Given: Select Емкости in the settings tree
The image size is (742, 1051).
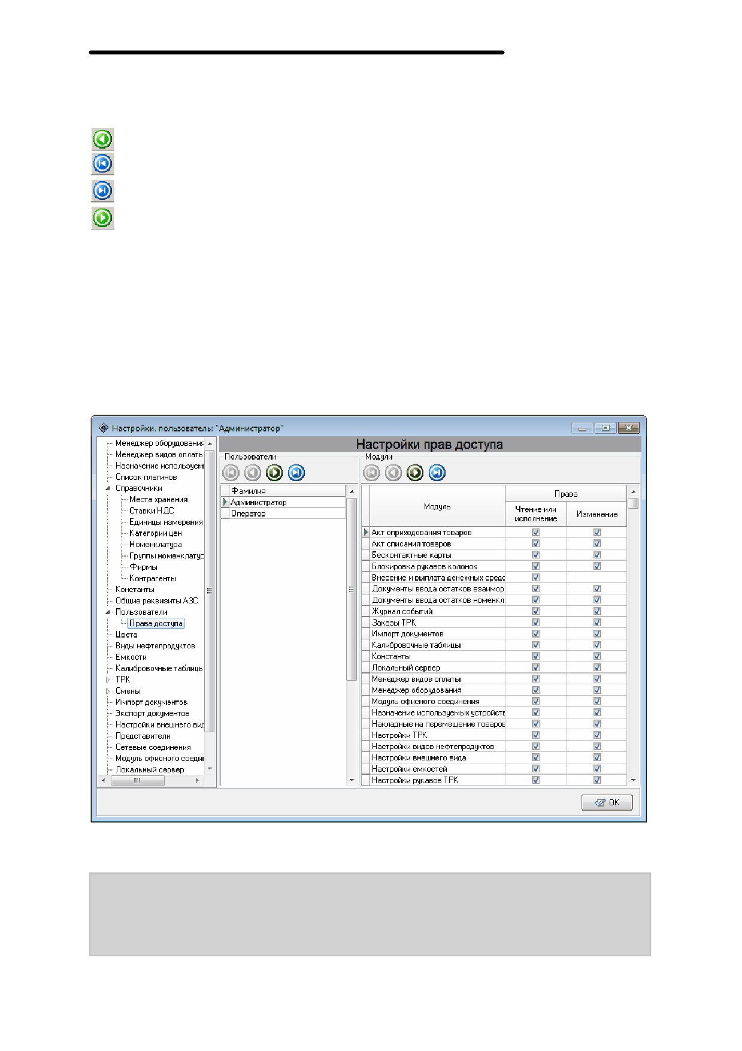Looking at the screenshot, I should [131, 657].
